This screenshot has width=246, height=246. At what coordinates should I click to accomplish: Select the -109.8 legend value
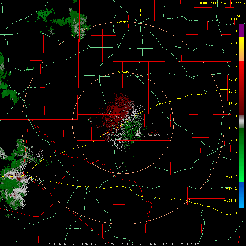pyautogui.click(x=230, y=201)
